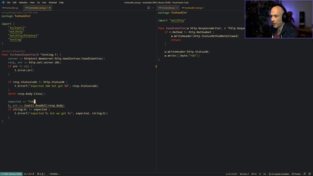The width and height of the screenshot is (313, 176).
Task: Click 'func handleGetFoo' in right editor
Action: pyautogui.click(x=172, y=28)
